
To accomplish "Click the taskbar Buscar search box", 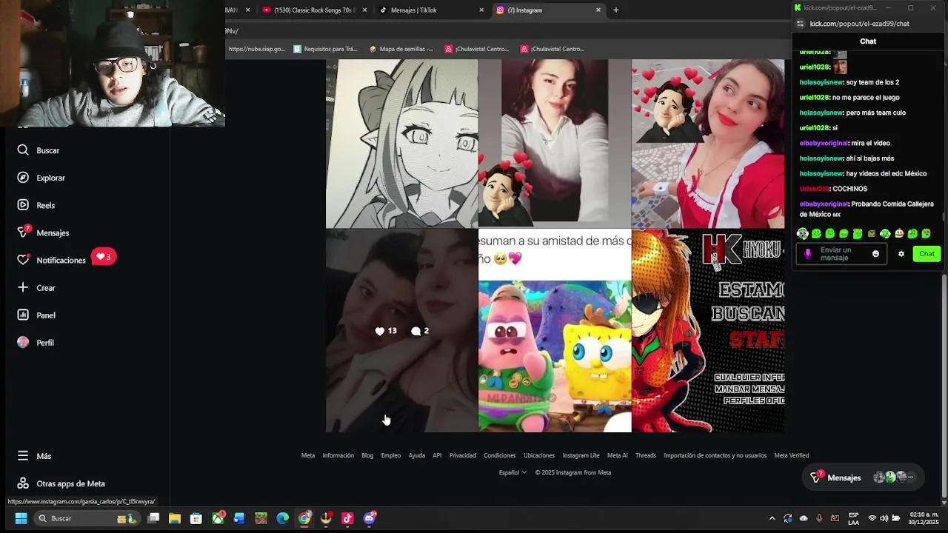I will (87, 518).
